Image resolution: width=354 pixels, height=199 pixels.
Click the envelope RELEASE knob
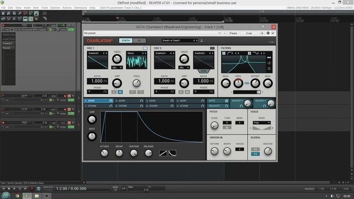point(148,153)
